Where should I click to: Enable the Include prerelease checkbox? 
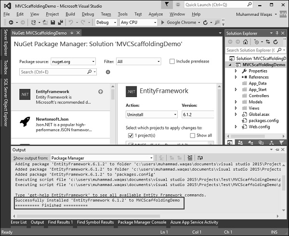(x=172, y=62)
